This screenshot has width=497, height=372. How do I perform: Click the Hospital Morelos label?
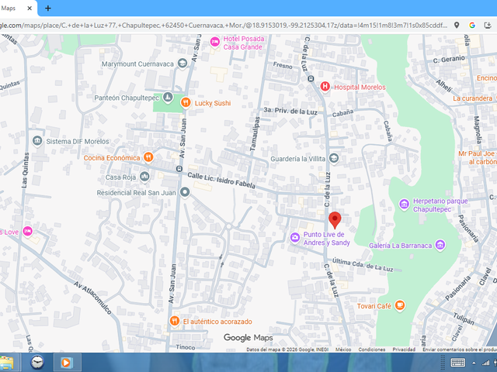(x=360, y=87)
